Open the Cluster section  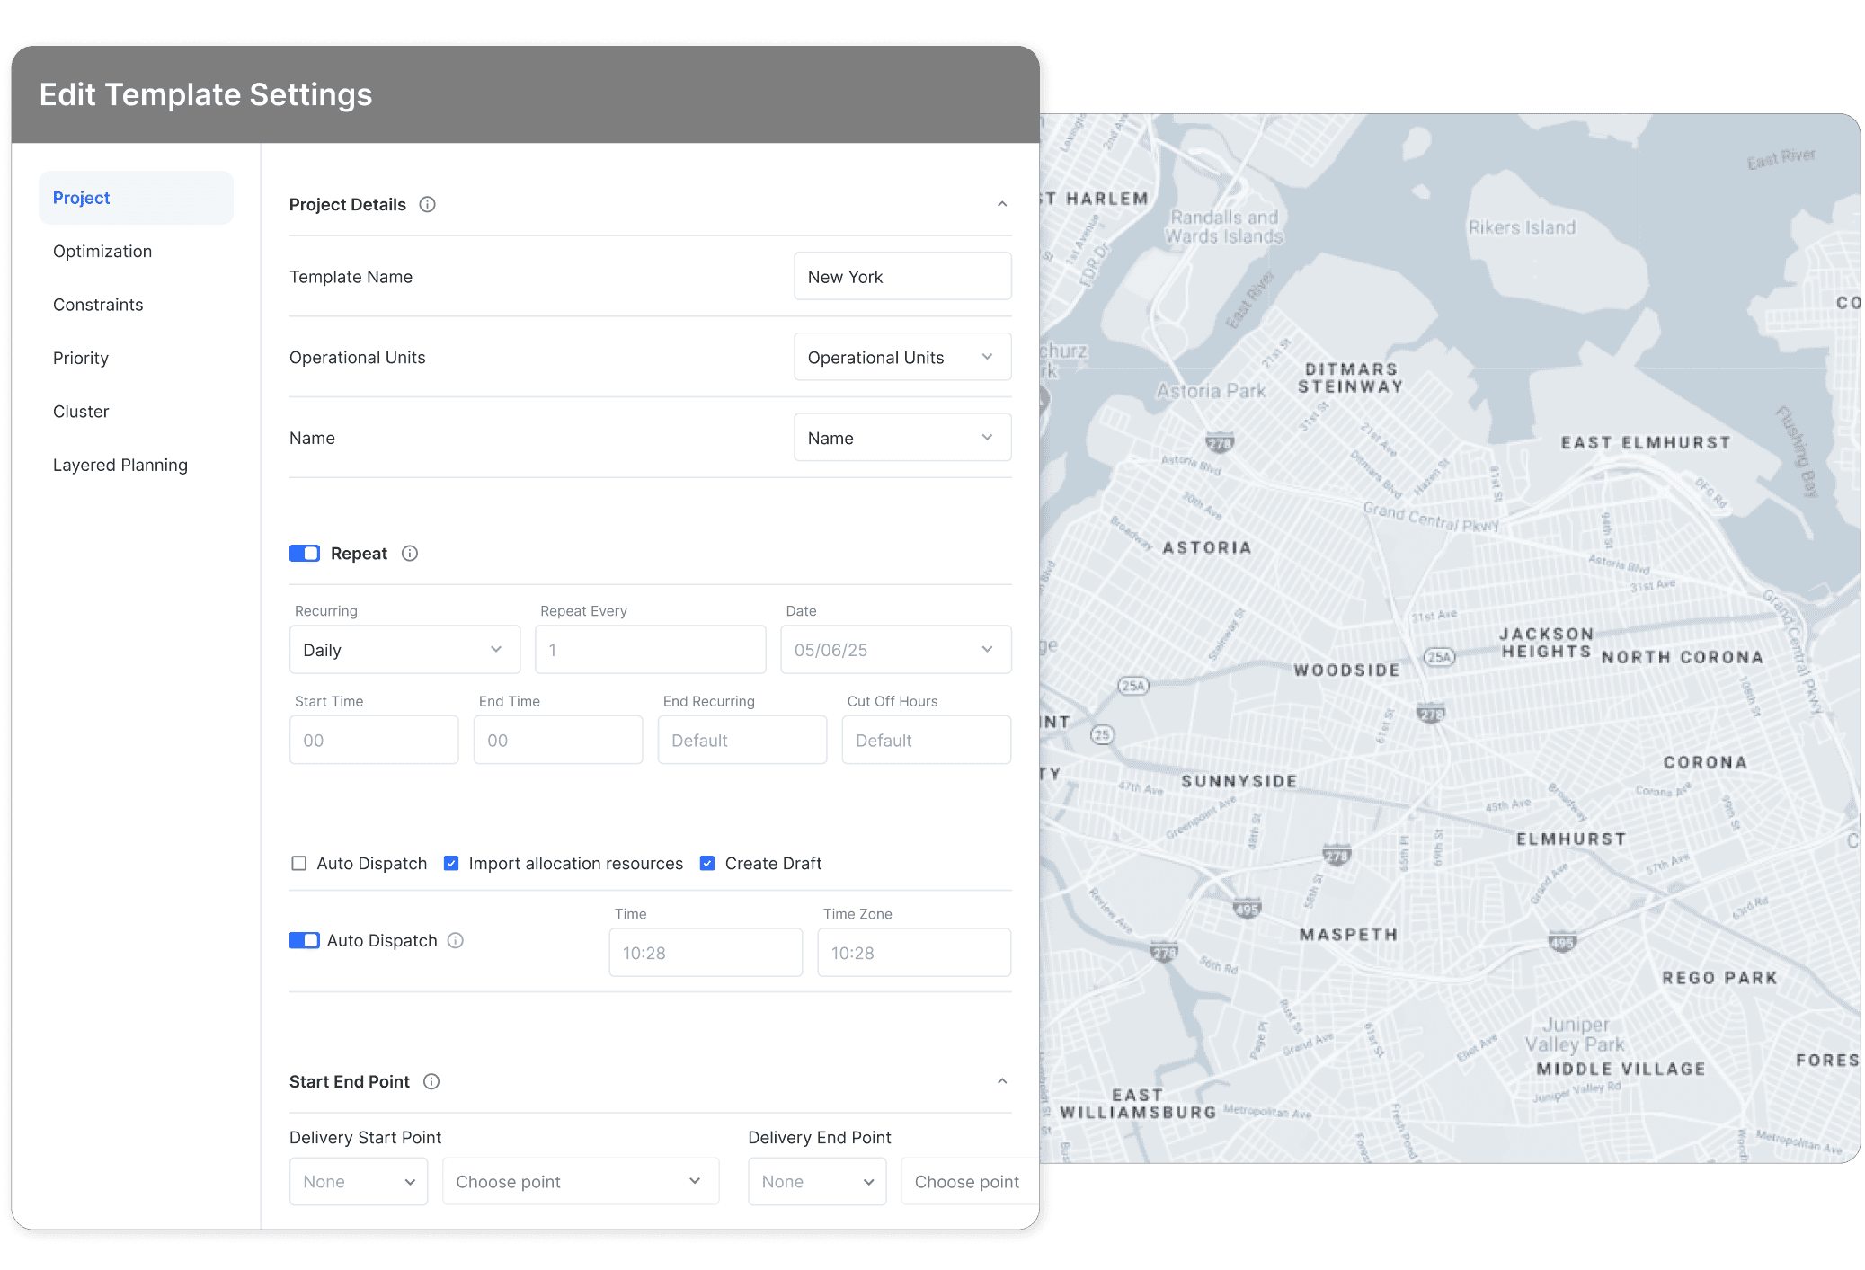tap(81, 411)
